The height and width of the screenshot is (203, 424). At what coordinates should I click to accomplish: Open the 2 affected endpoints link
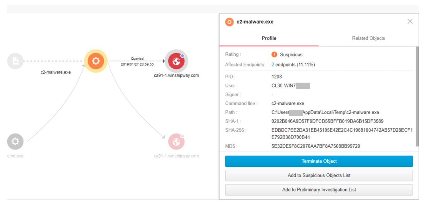pyautogui.click(x=273, y=65)
